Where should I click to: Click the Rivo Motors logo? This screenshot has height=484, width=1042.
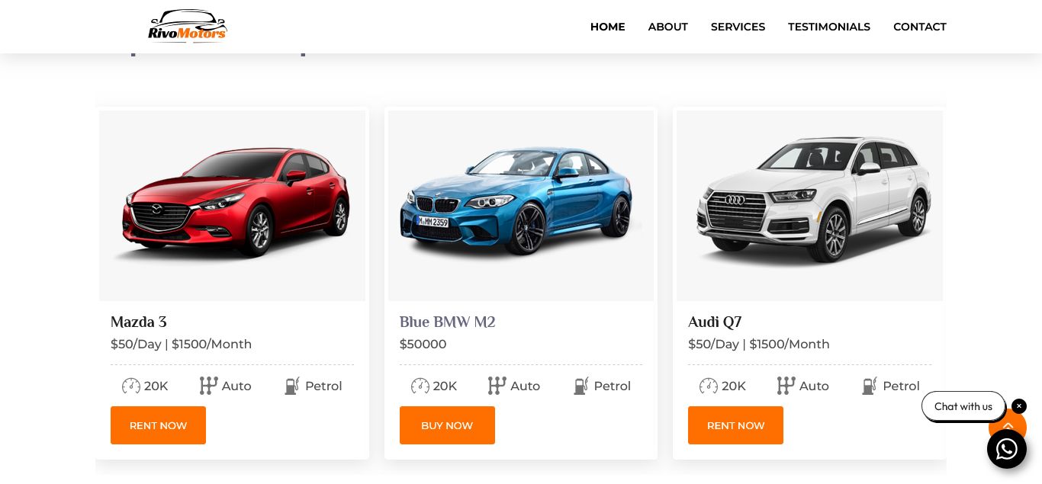187,27
